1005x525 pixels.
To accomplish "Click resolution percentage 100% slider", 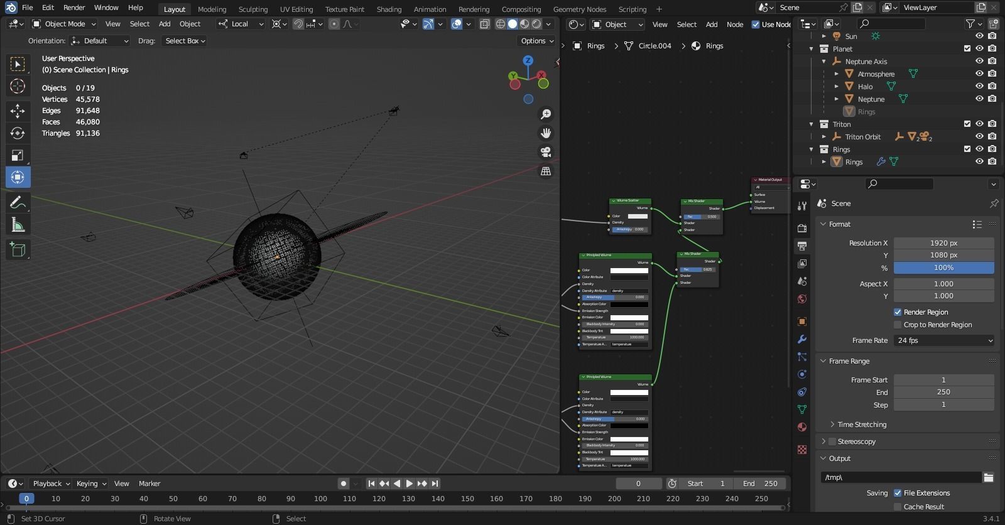I will click(x=944, y=268).
